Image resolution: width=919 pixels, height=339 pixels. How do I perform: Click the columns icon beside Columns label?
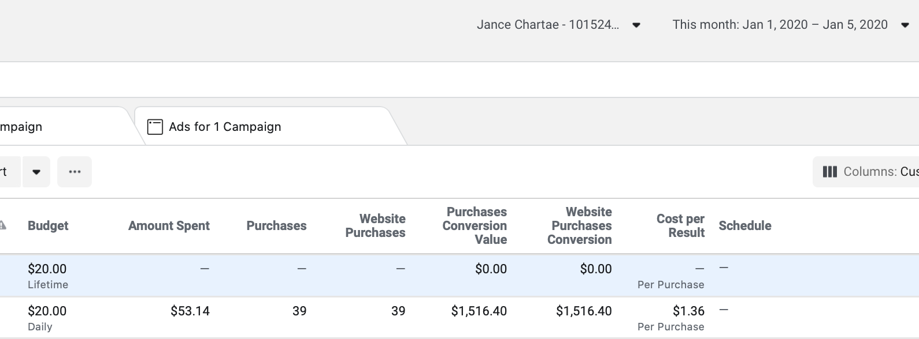[x=829, y=172]
